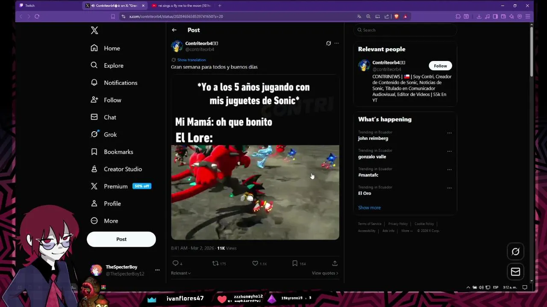Open Notifications in the sidebar
Viewport: 547px width, 307px height.
[114, 83]
